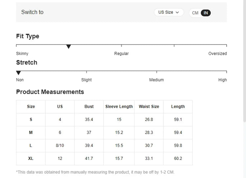
Task: Click the Skinny fit label
Action: point(22,53)
